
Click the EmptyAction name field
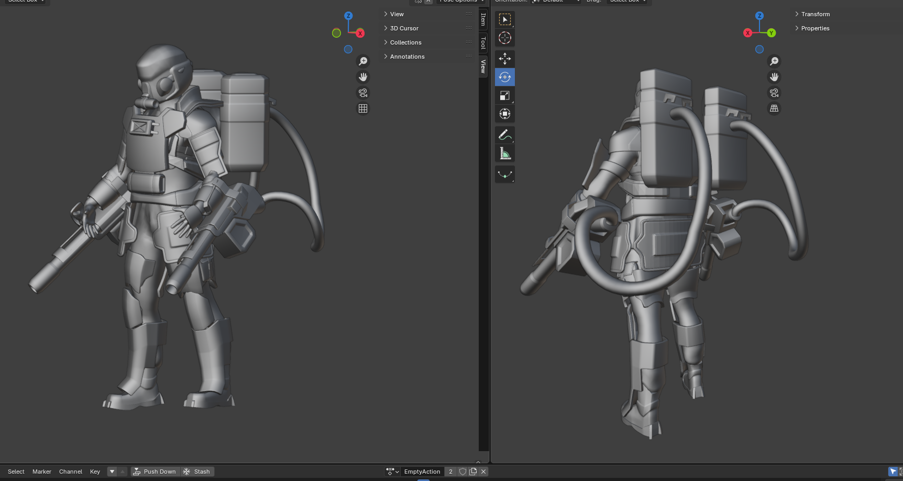[422, 472]
